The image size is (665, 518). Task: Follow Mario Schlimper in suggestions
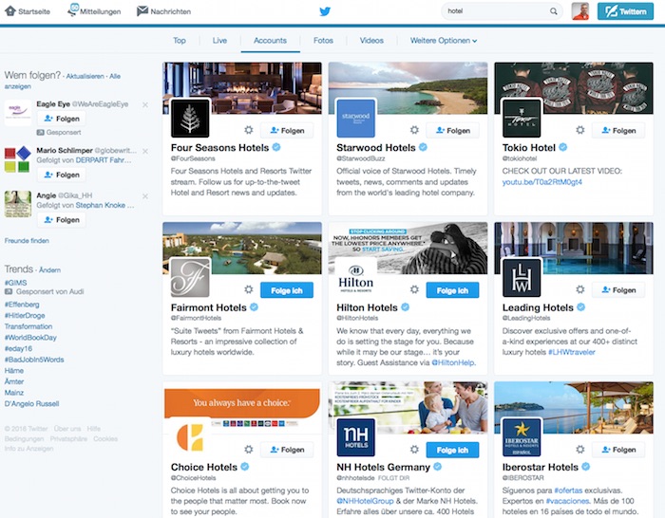click(x=62, y=175)
